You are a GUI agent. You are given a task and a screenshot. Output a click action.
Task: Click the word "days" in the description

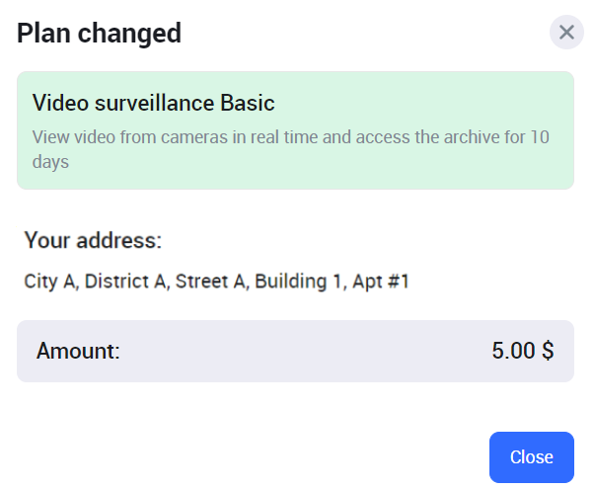[50, 161]
